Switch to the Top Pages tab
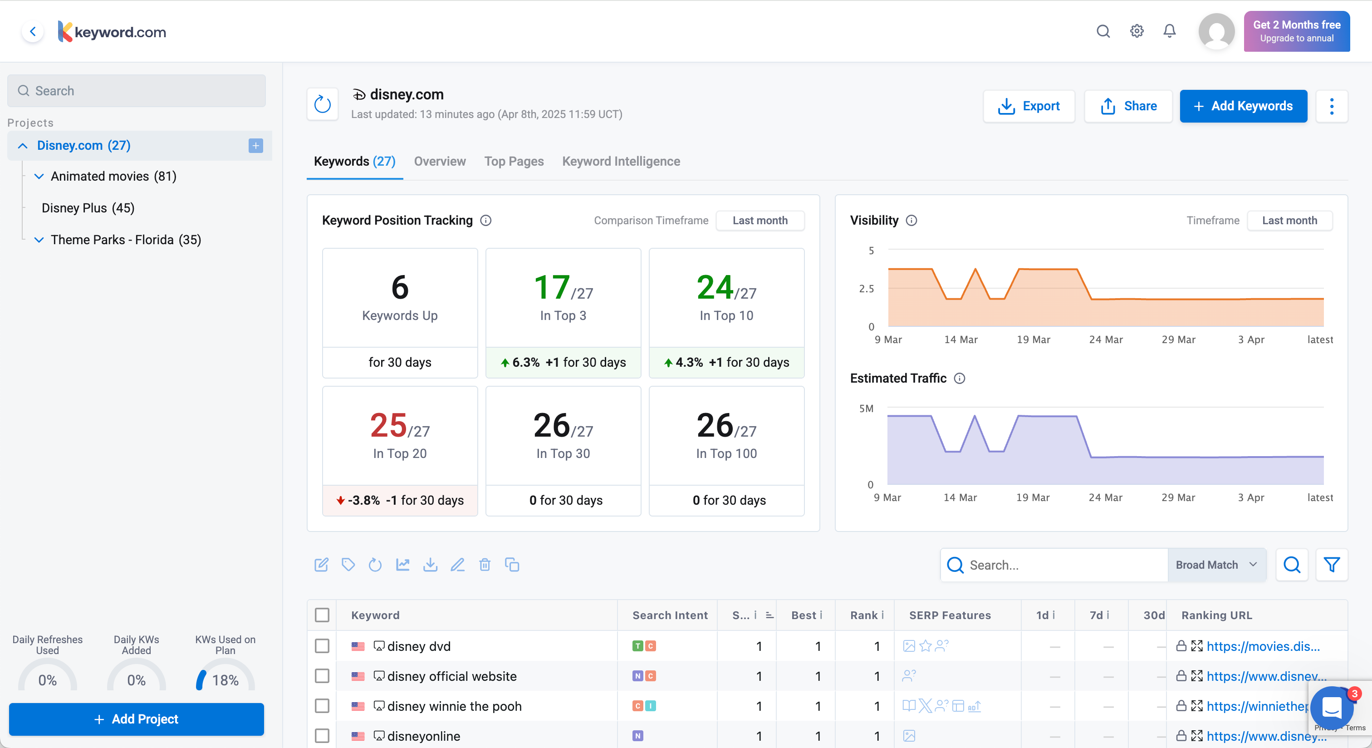Image resolution: width=1372 pixels, height=748 pixels. pos(514,162)
